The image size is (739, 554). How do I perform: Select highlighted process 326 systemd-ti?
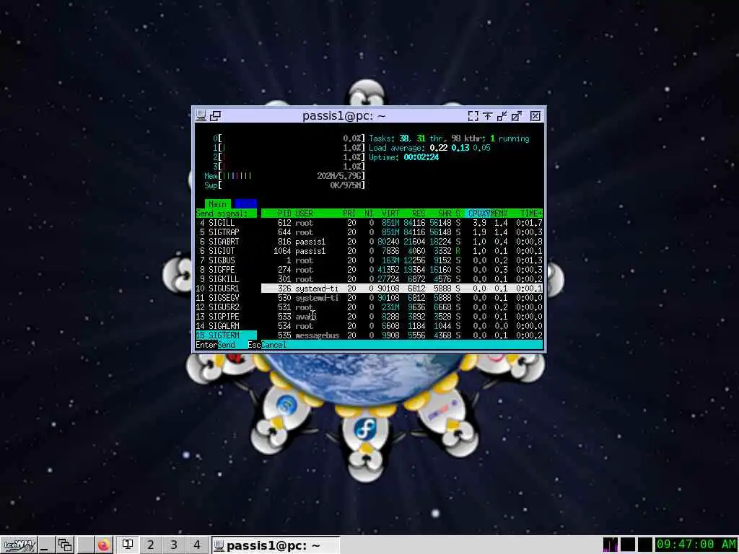pos(402,289)
